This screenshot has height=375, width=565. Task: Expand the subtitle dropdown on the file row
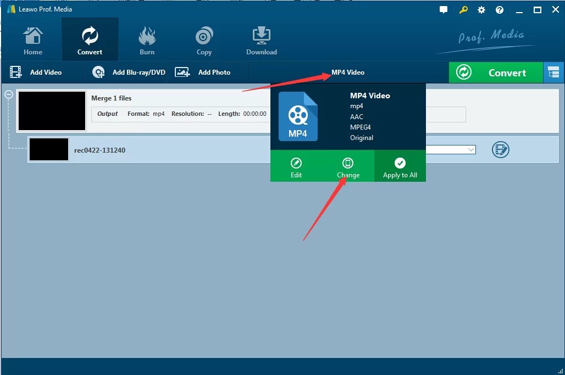point(470,149)
